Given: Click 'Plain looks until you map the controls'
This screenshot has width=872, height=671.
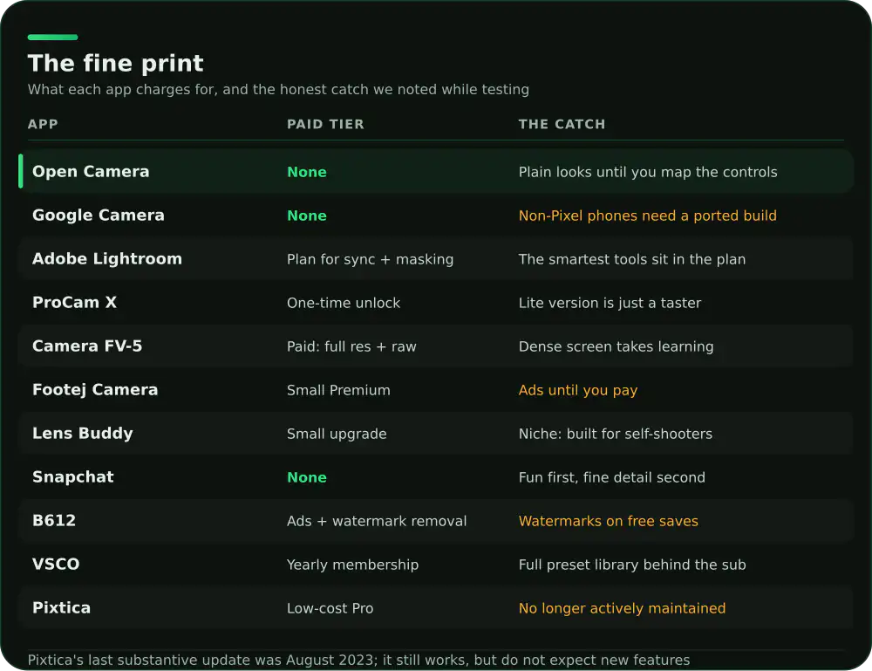Looking at the screenshot, I should [648, 172].
